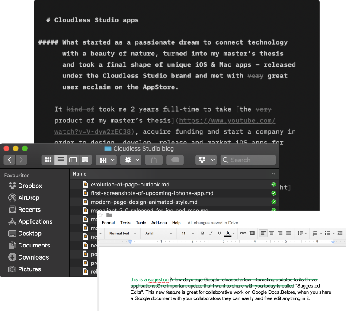The height and width of the screenshot is (311, 346).
Task: Click the left indent marker on the ruler
Action: (131, 242)
